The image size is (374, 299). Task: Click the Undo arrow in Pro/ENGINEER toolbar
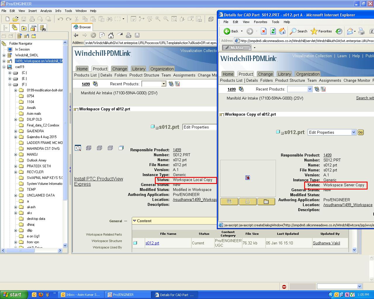60,19
